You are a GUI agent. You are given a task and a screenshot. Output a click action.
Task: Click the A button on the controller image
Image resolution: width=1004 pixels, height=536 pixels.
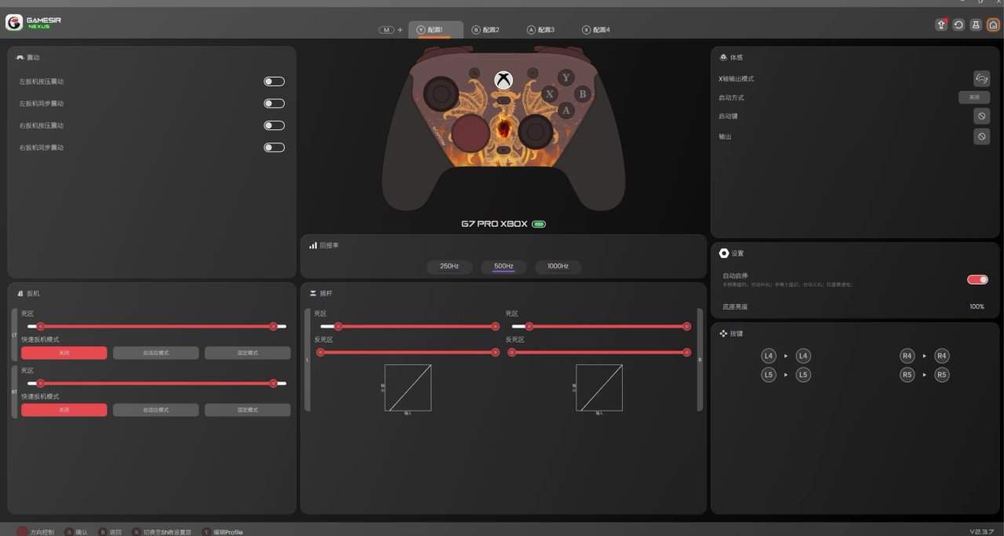point(566,110)
